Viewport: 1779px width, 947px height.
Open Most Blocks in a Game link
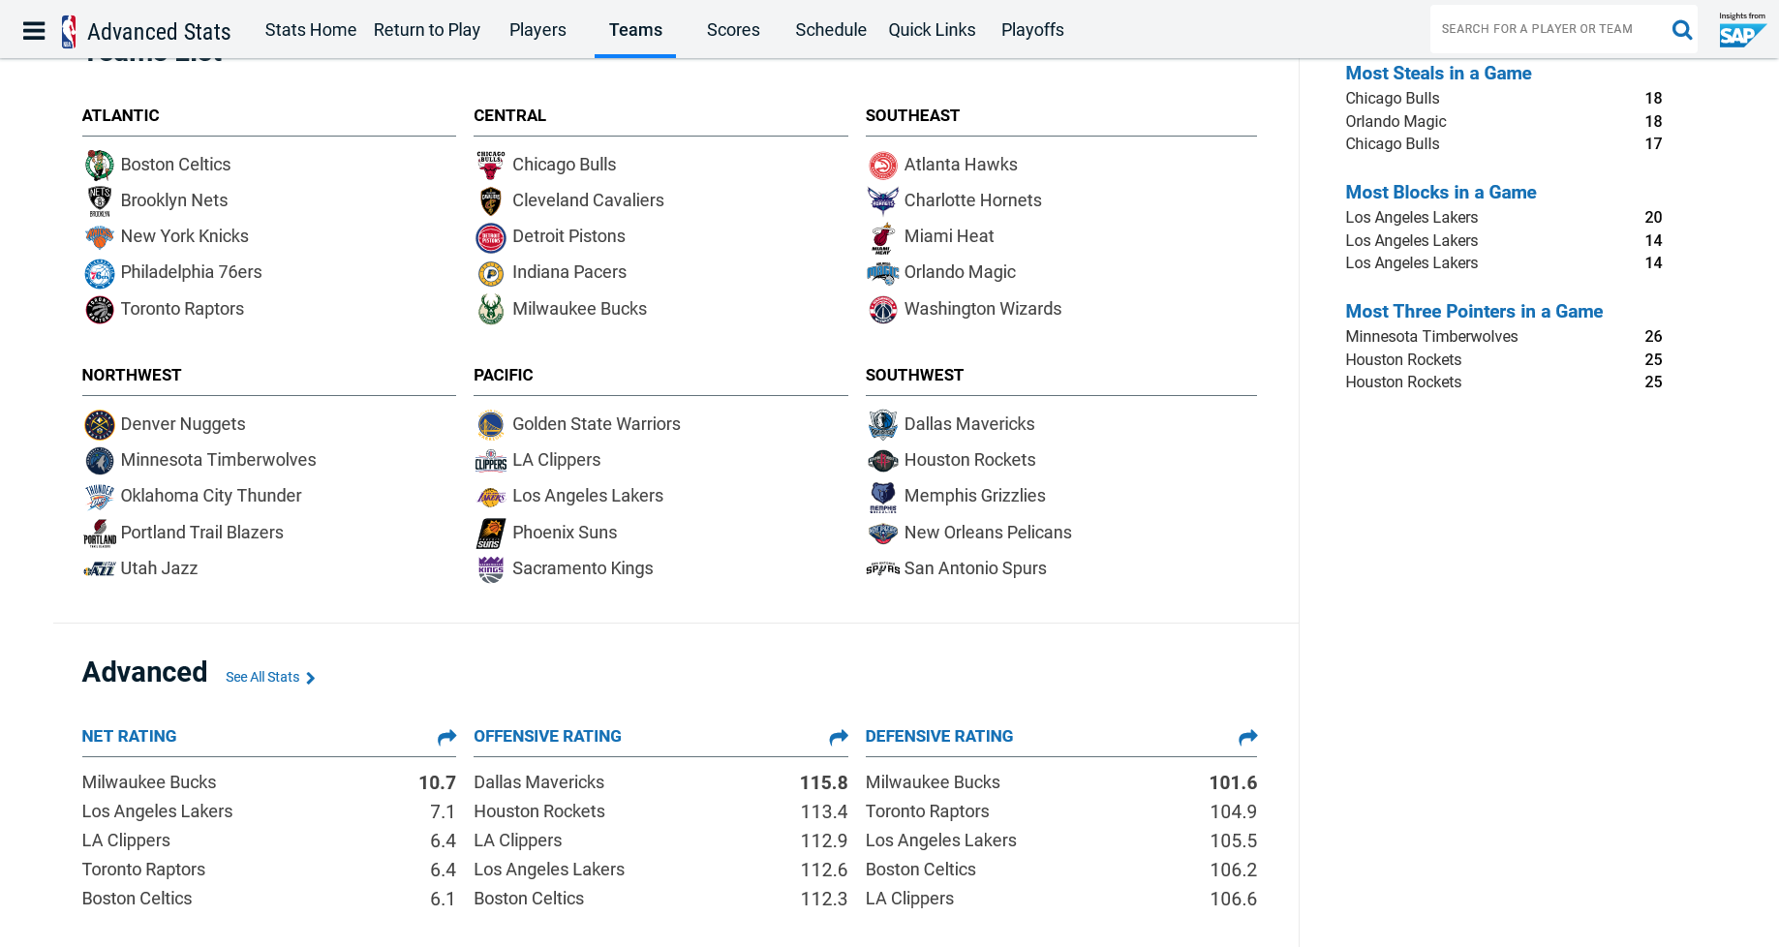point(1441,192)
